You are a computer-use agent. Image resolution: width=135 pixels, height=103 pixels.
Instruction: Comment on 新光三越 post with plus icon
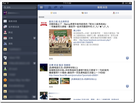[x=127, y=58]
